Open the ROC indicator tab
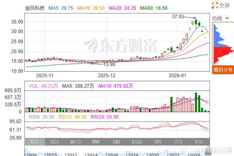This screenshot has height=156, width=234. point(199,142)
